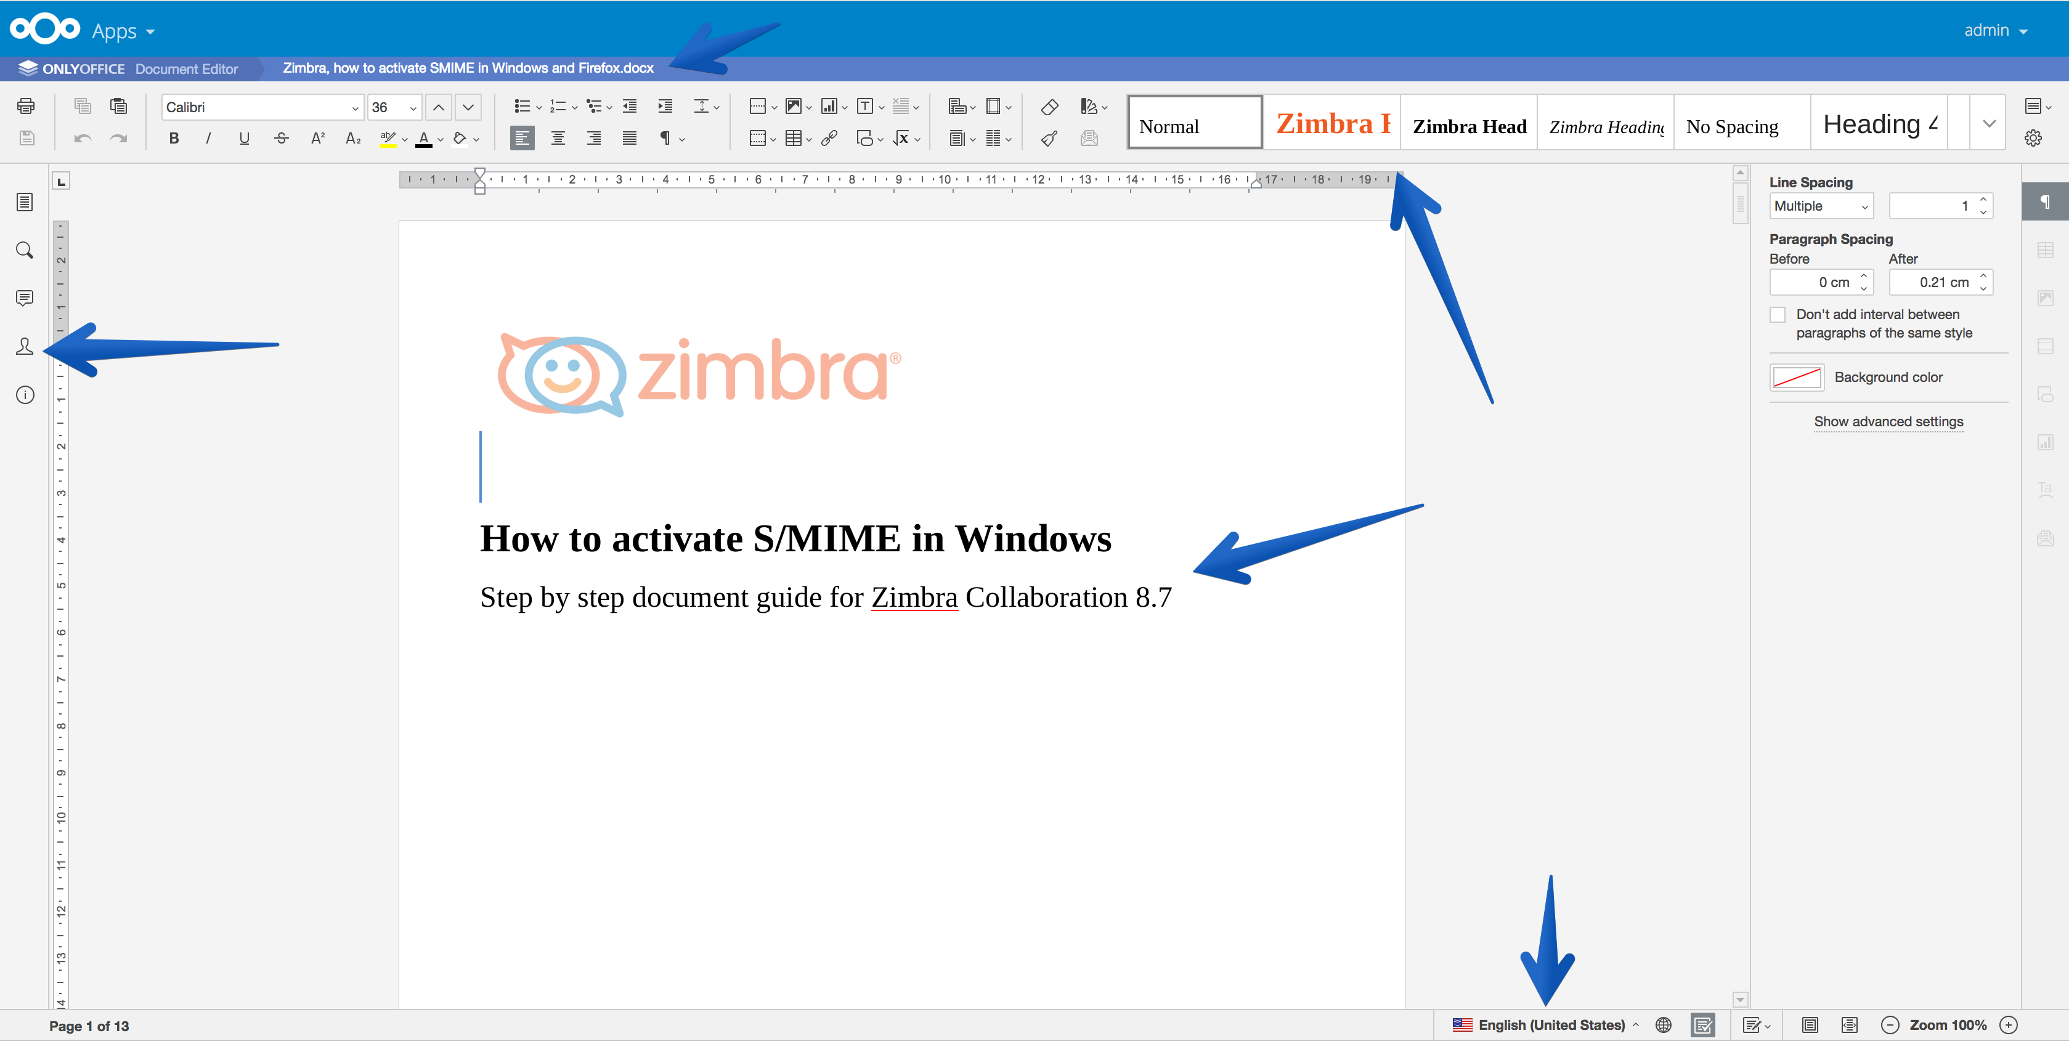This screenshot has width=2069, height=1041.
Task: Toggle bold formatting
Action: coord(174,138)
